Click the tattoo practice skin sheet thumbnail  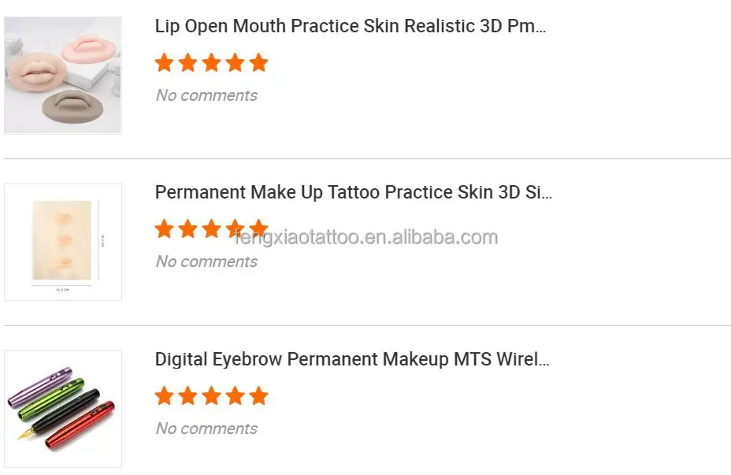tap(63, 242)
